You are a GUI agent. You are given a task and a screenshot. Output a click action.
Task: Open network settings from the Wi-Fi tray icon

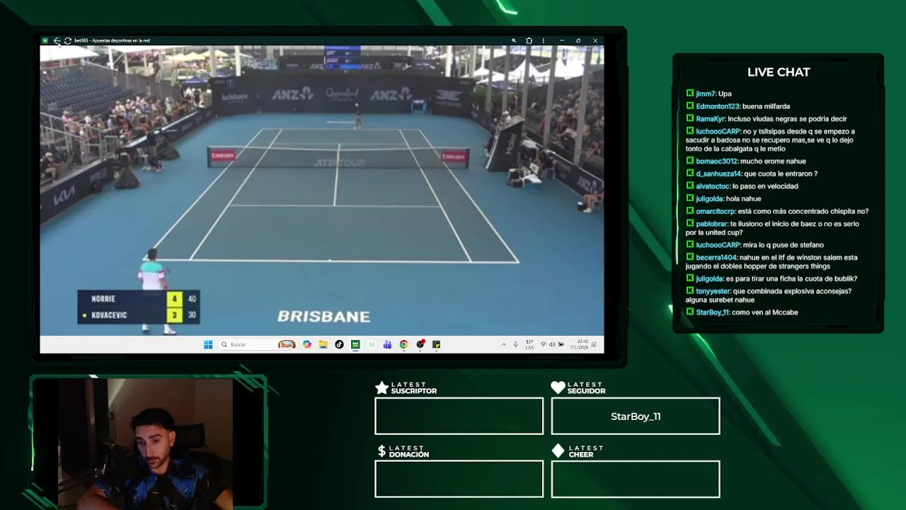[x=544, y=344]
